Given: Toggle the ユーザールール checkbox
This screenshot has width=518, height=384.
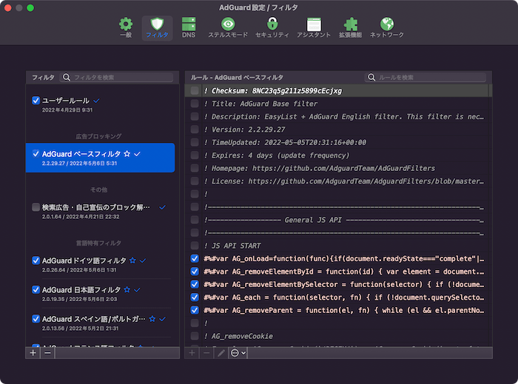Looking at the screenshot, I should (36, 101).
